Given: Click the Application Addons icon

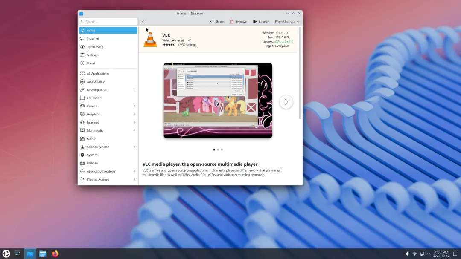Looking at the screenshot, I should tap(82, 171).
